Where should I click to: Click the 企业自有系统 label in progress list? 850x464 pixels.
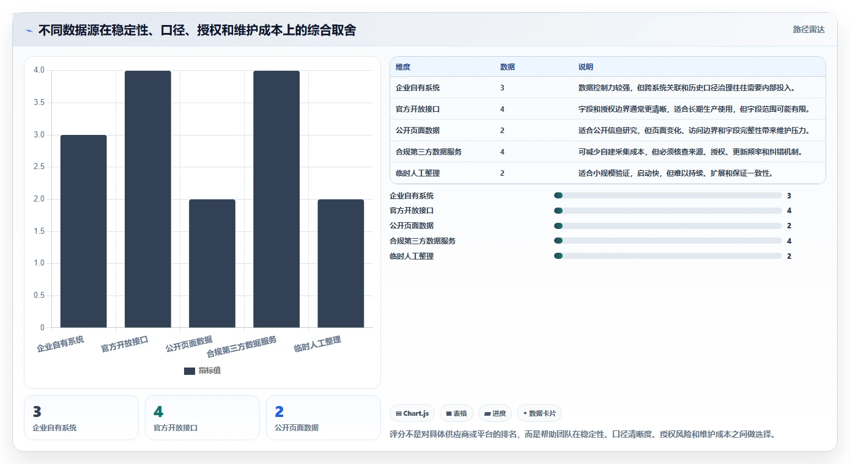(x=412, y=195)
